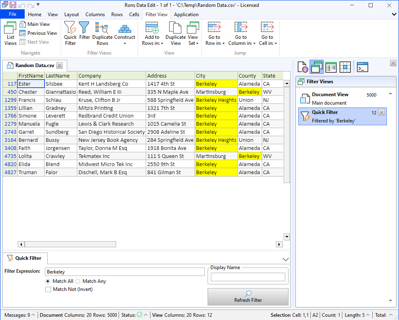Viewport: 399px width, 320px height.
Task: Select the List Views icon
Action: tap(10, 32)
